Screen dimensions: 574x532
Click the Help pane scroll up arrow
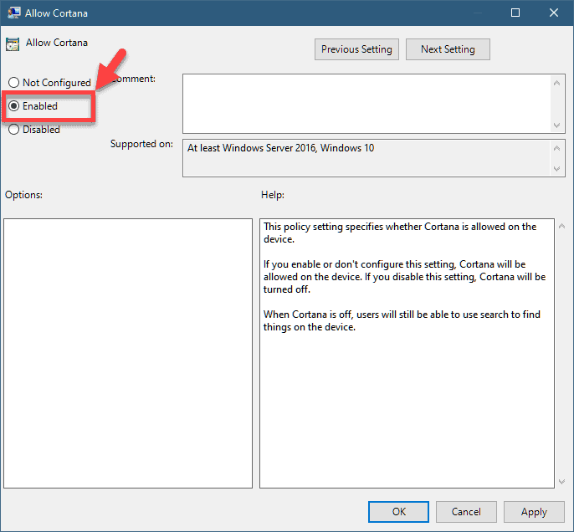(561, 227)
